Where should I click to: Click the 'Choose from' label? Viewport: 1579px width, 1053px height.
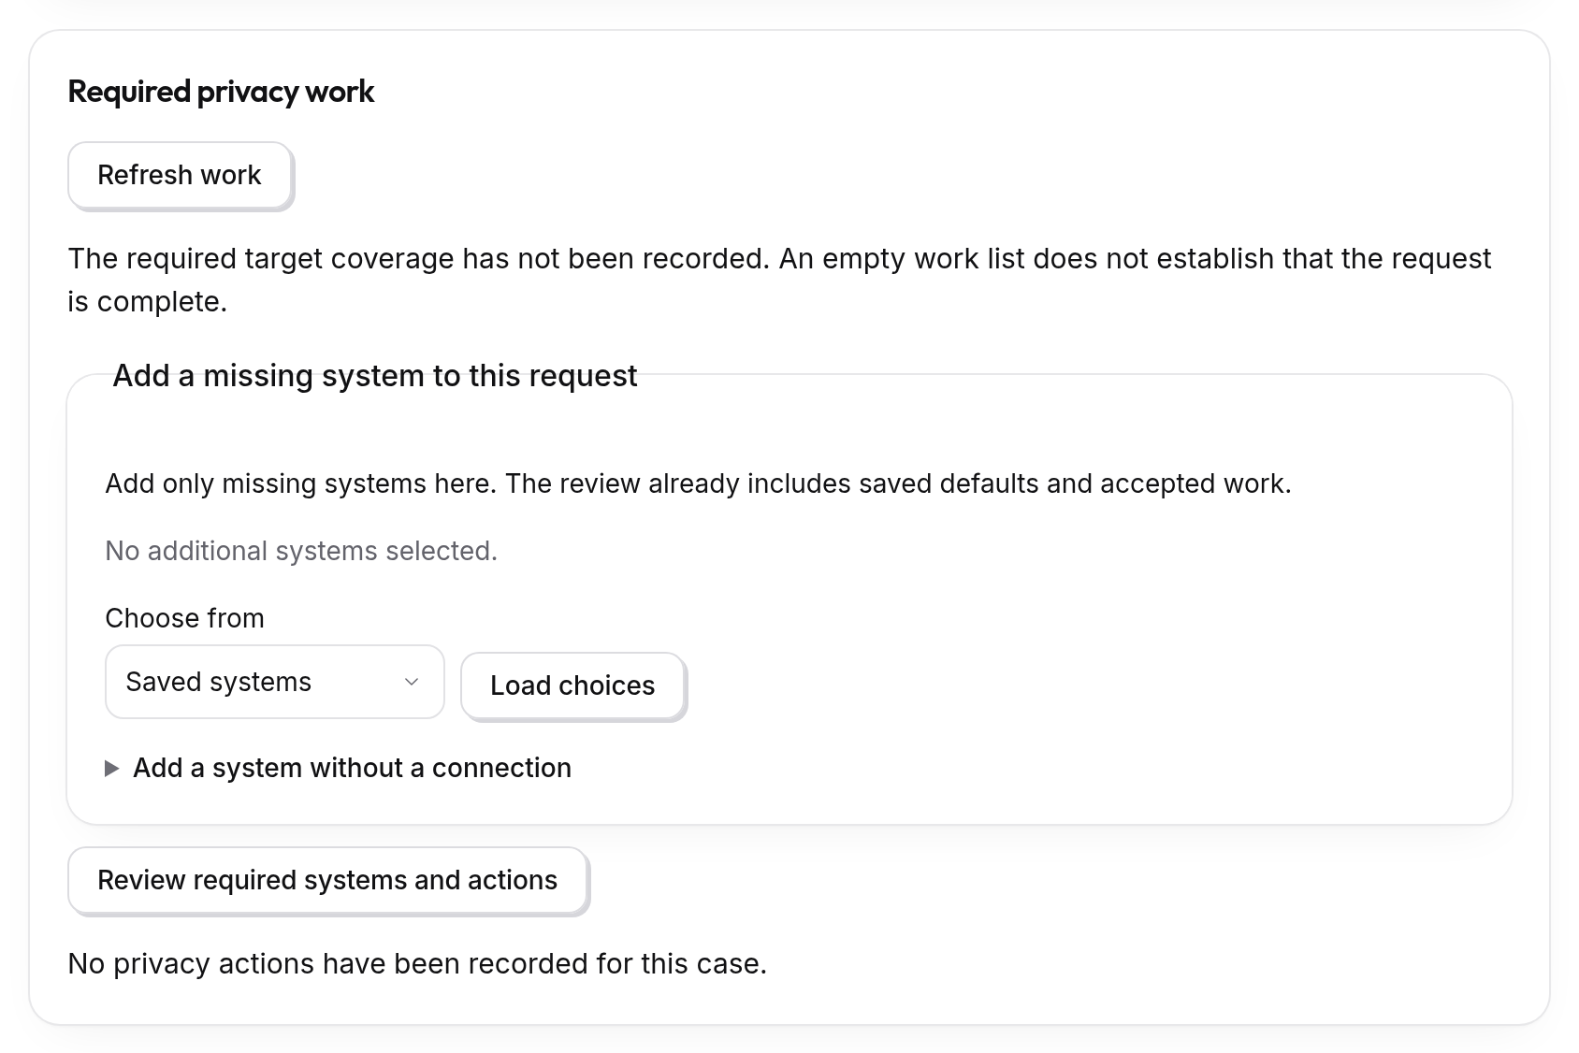click(184, 618)
